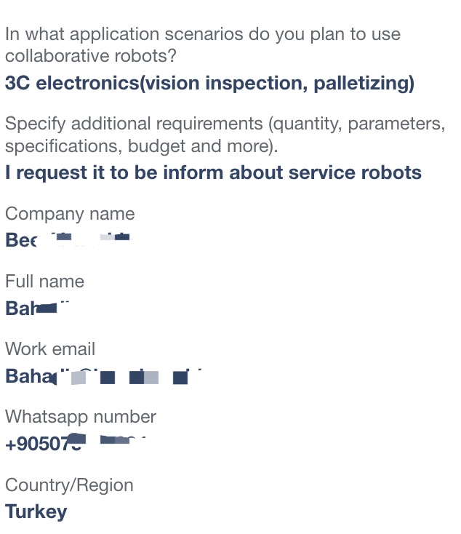Open the work email address starting "Baha"
The height and width of the screenshot is (534, 461).
[x=103, y=376]
